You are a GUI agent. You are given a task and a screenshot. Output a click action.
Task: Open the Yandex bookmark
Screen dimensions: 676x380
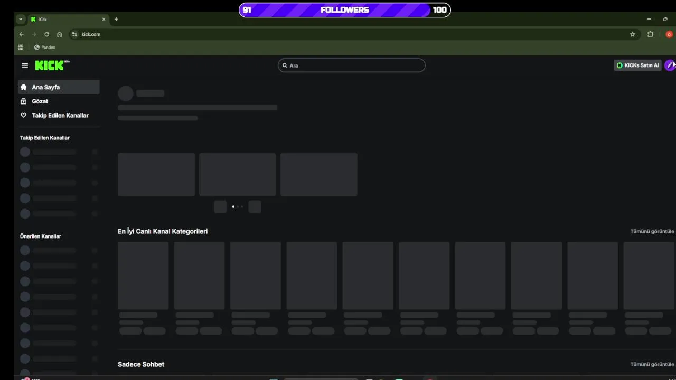[45, 47]
